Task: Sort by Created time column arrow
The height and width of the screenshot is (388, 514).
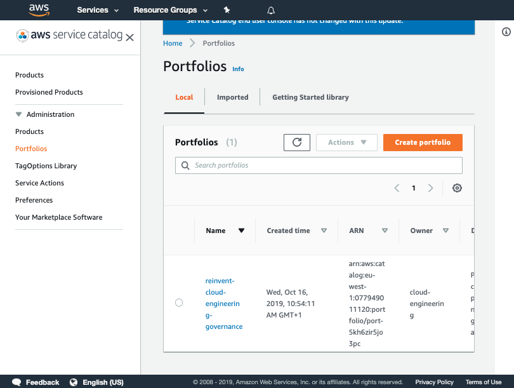Action: click(x=324, y=231)
